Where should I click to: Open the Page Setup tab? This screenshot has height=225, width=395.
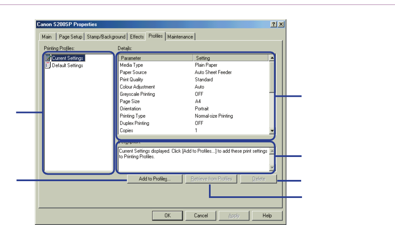tap(70, 37)
